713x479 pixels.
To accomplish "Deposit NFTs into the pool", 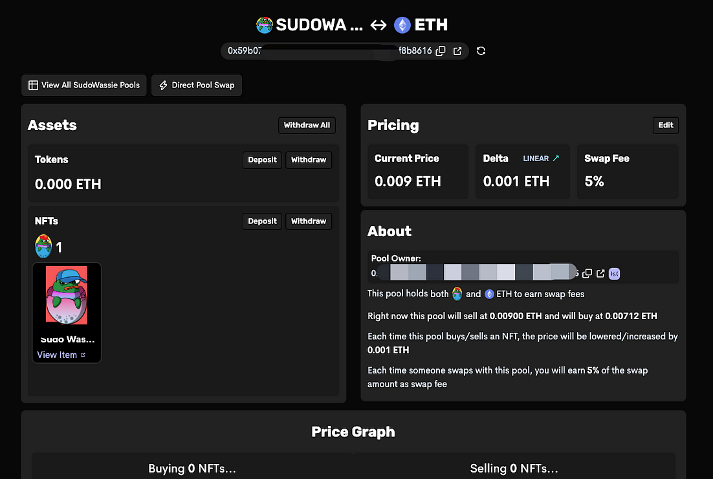I will pos(263,221).
